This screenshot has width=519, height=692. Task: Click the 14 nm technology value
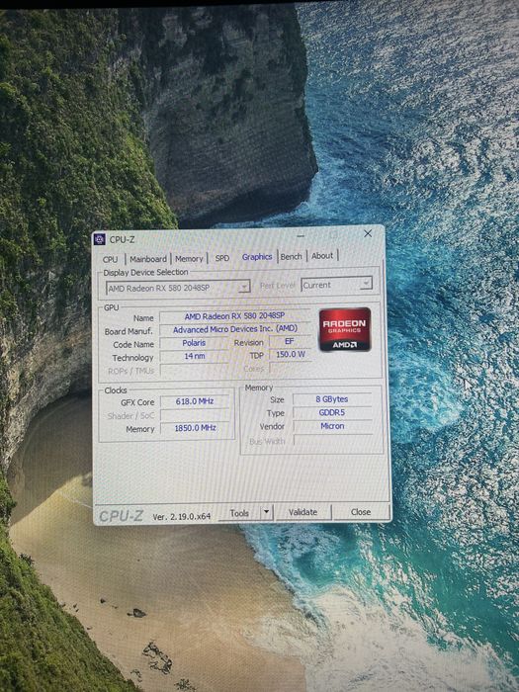194,356
